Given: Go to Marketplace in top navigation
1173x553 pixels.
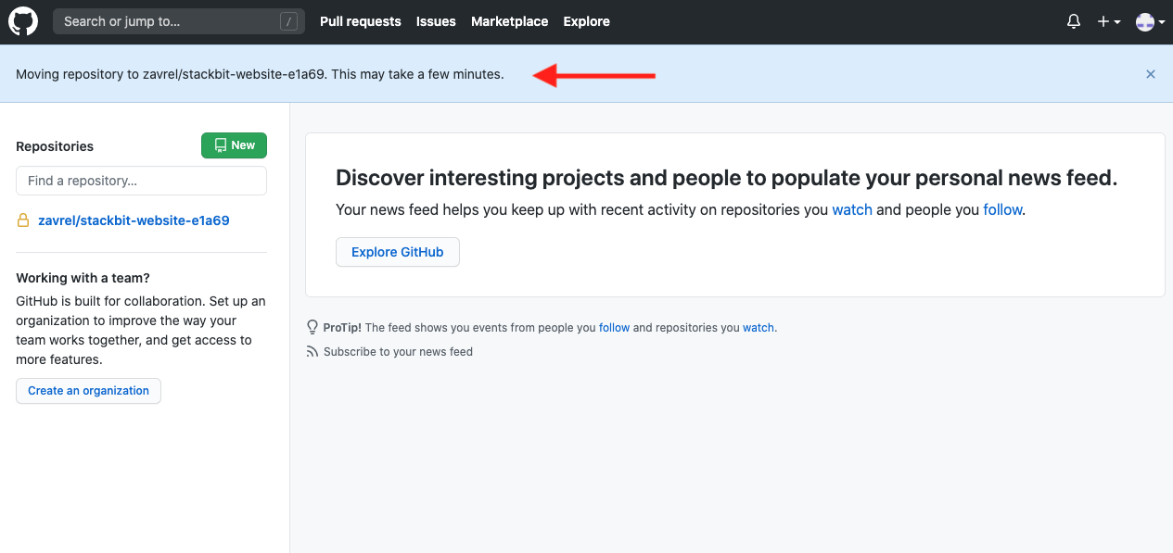Looking at the screenshot, I should click(509, 21).
